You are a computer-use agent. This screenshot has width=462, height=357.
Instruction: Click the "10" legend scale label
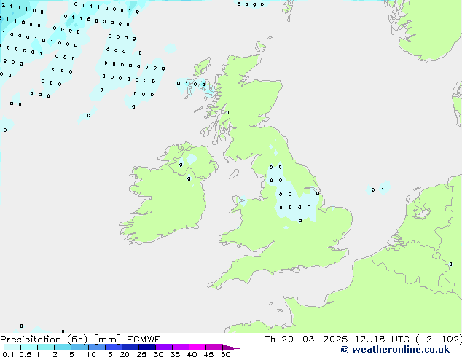click(91, 354)
